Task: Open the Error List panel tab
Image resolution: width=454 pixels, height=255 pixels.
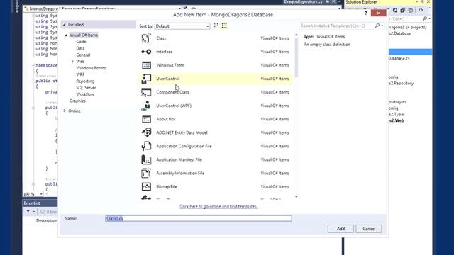Action: pos(32,203)
